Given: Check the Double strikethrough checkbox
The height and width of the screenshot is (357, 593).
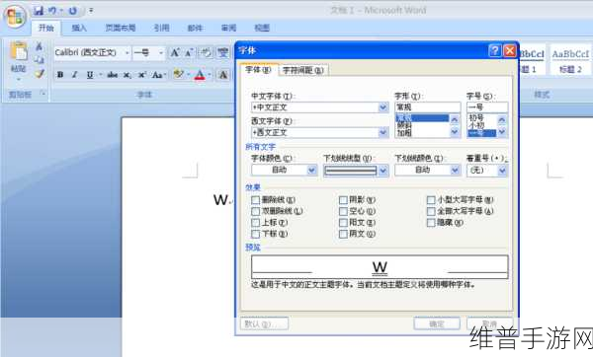Looking at the screenshot, I should tap(256, 211).
